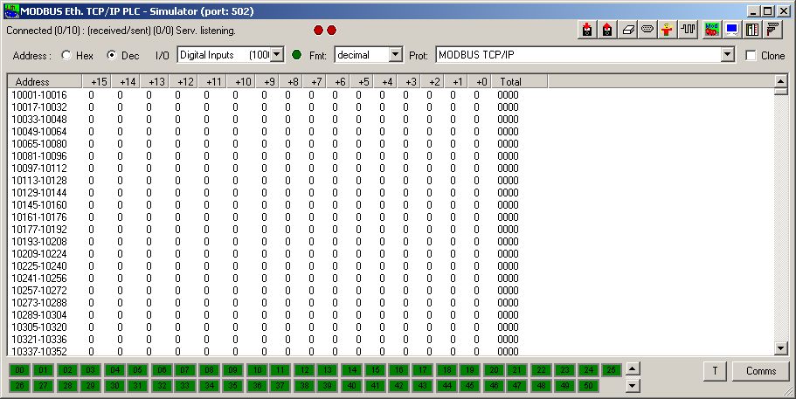Open the serial port connector icon
This screenshot has width=796, height=399.
pos(648,30)
